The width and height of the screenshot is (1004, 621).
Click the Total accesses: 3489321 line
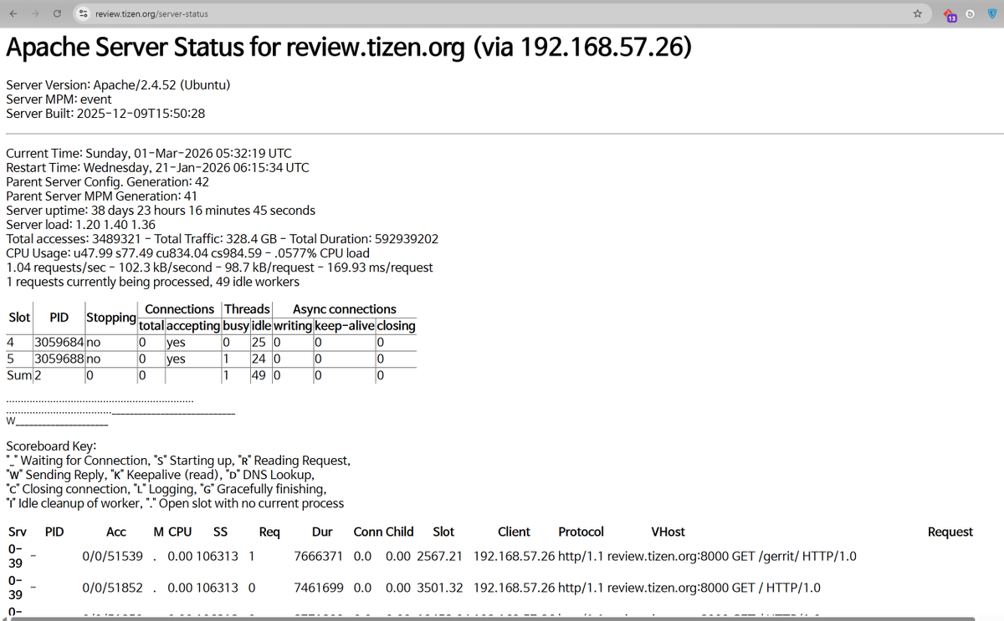[222, 238]
